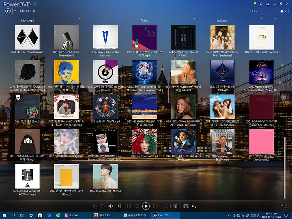Click the volume speaker icon
This screenshot has height=219, width=292.
tap(165, 206)
